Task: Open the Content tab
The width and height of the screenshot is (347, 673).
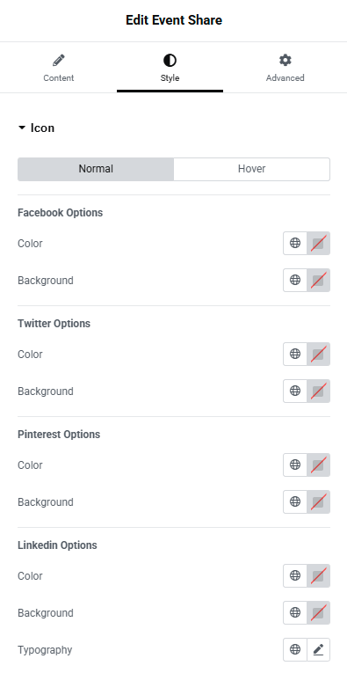Action: [x=58, y=68]
